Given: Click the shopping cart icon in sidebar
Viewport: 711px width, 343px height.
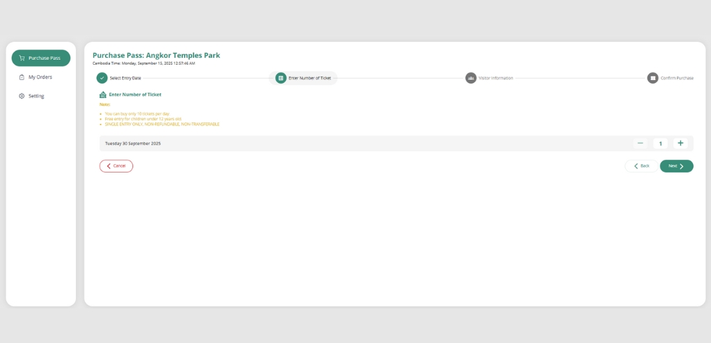Looking at the screenshot, I should 22,58.
